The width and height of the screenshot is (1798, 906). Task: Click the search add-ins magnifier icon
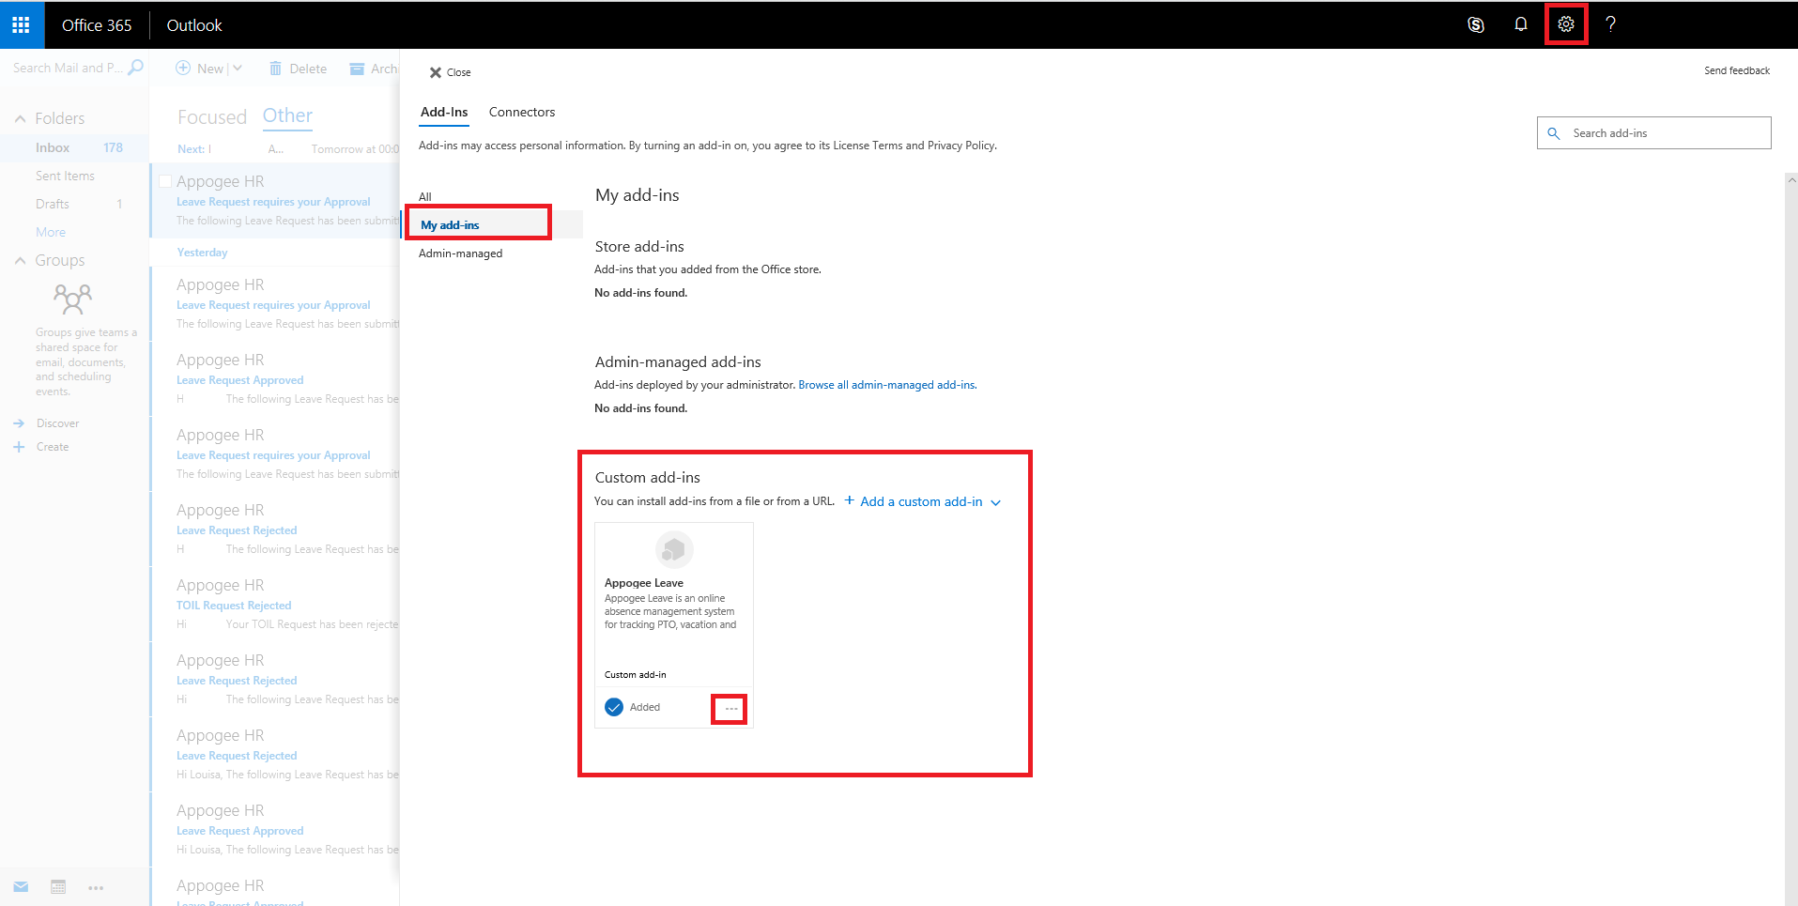tap(1554, 133)
